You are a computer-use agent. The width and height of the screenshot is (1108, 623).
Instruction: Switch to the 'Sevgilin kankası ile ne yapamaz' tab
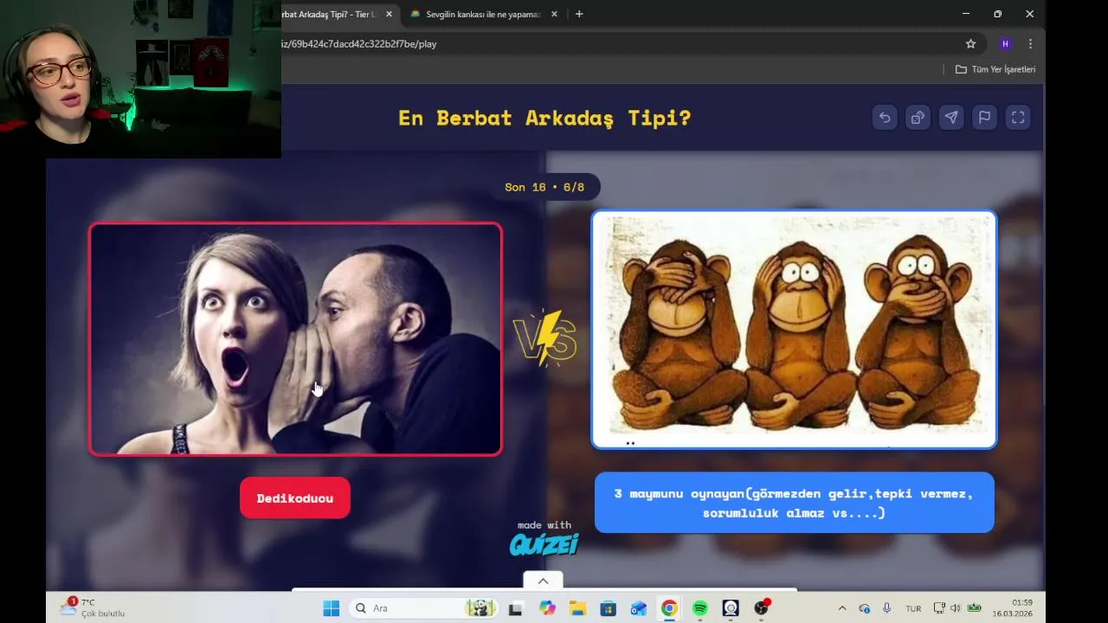coord(482,14)
